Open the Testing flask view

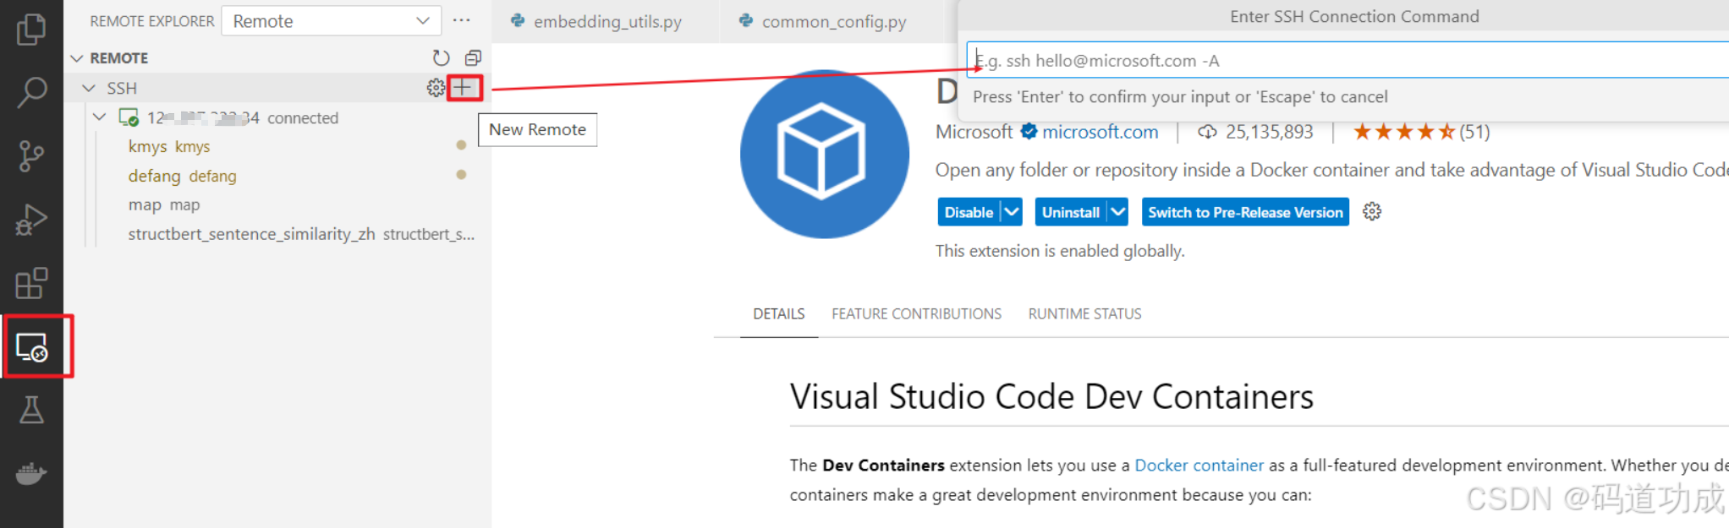(31, 410)
